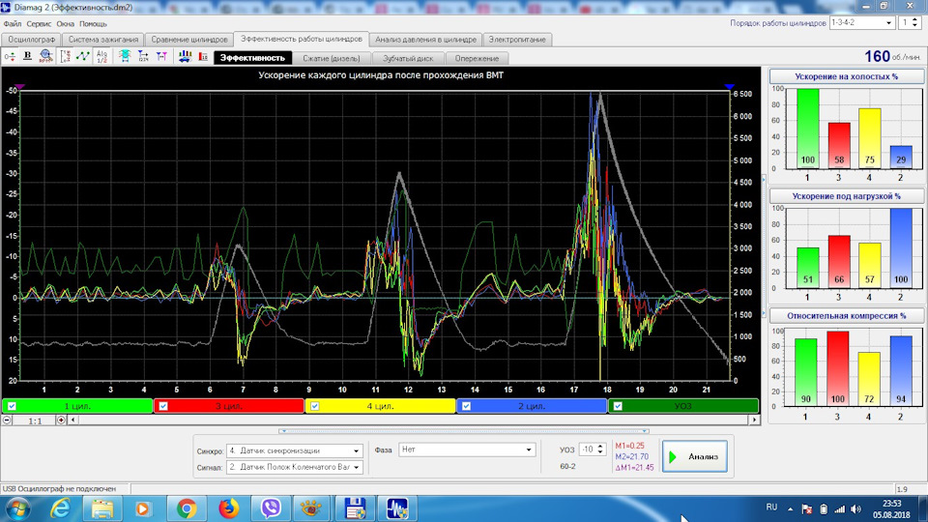
Task: Open the cylinder firing order 1-3-4-2 dropdown
Action: [861, 23]
